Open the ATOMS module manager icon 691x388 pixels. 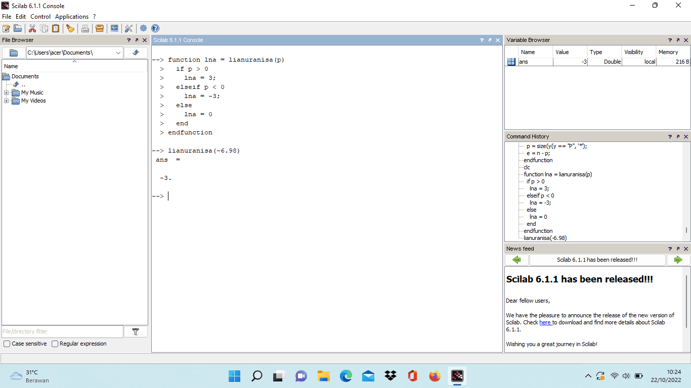click(x=100, y=28)
